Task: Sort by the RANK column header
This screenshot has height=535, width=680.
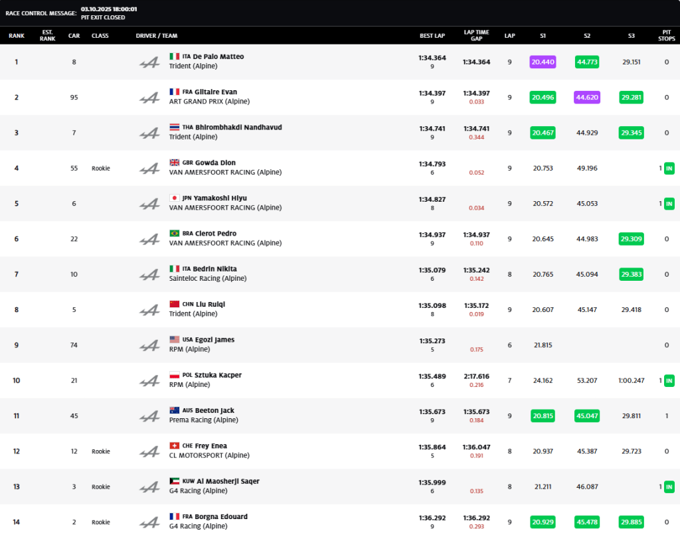Action: [17, 36]
